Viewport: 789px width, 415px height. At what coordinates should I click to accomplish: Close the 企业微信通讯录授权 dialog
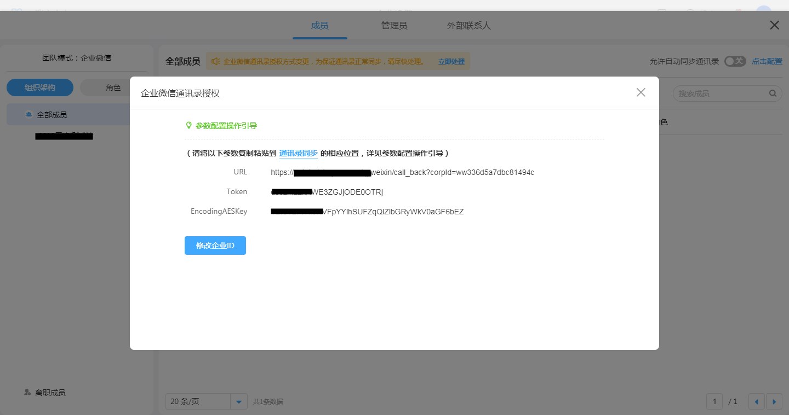641,92
